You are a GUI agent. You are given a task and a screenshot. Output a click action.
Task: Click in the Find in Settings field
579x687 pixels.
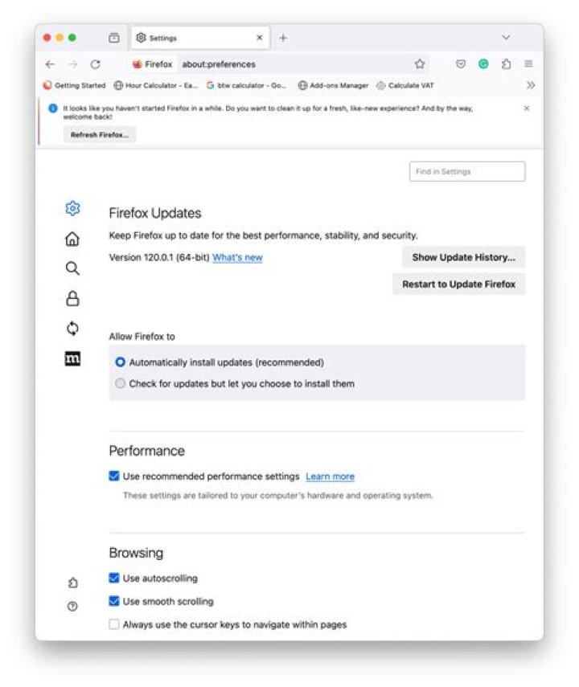[467, 172]
